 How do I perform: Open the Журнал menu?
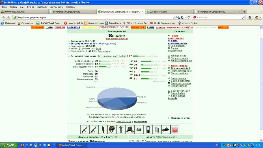[x=30, y=7]
